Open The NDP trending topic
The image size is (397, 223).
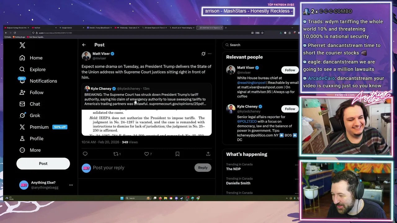pos(233,169)
